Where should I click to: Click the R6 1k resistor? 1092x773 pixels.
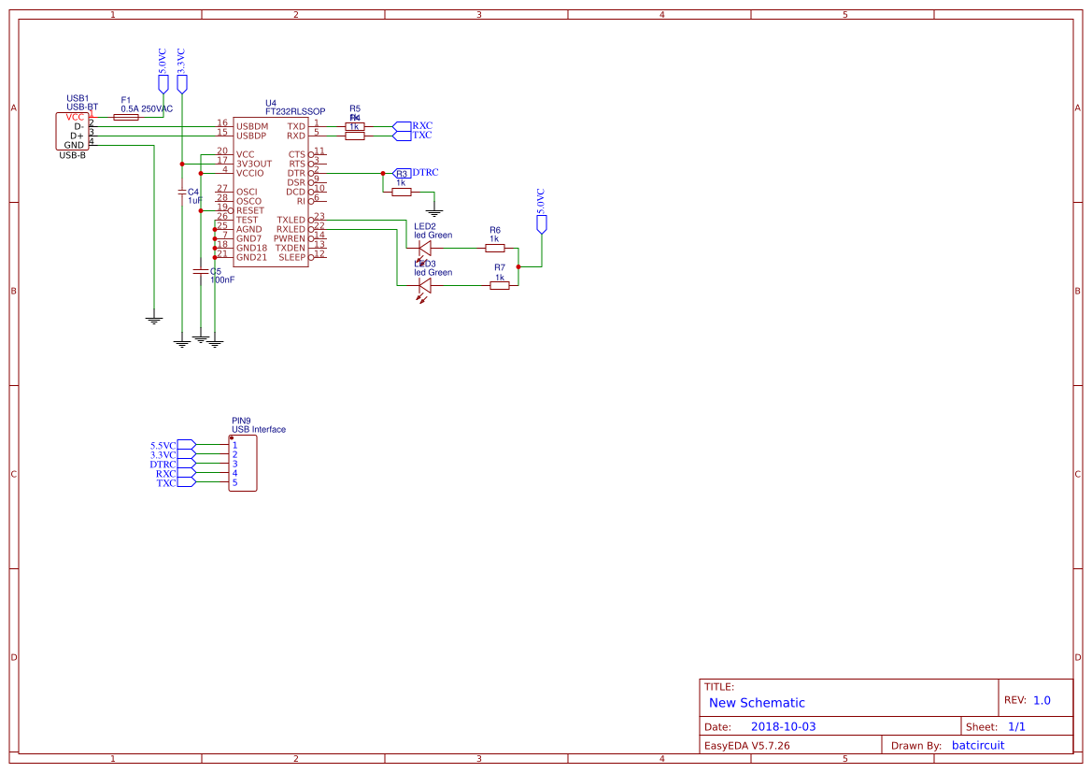tap(495, 250)
